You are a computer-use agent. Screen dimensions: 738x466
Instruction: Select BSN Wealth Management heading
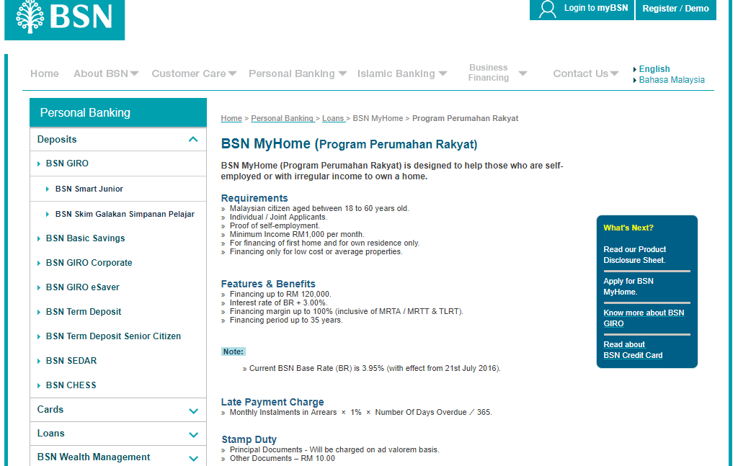click(x=94, y=457)
